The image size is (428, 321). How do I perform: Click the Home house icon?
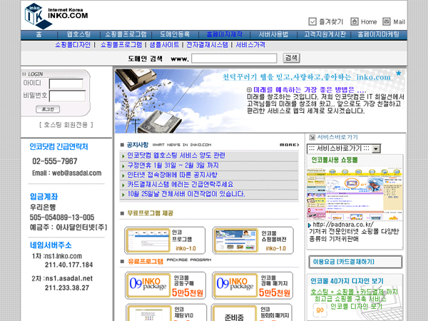click(355, 21)
